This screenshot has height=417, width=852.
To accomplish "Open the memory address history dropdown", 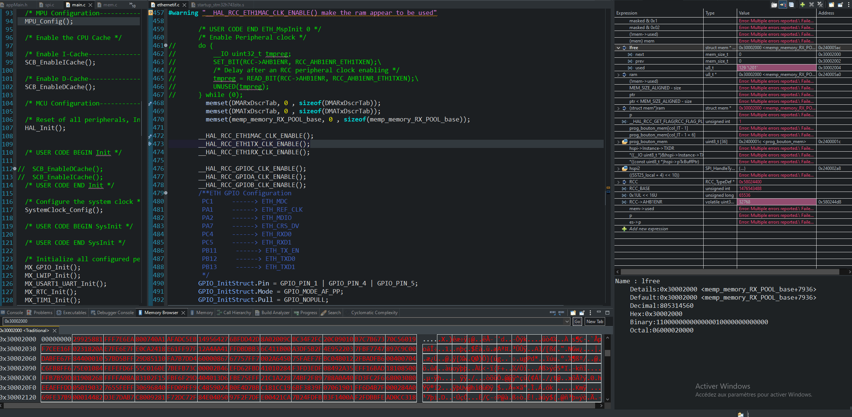I will [x=567, y=321].
